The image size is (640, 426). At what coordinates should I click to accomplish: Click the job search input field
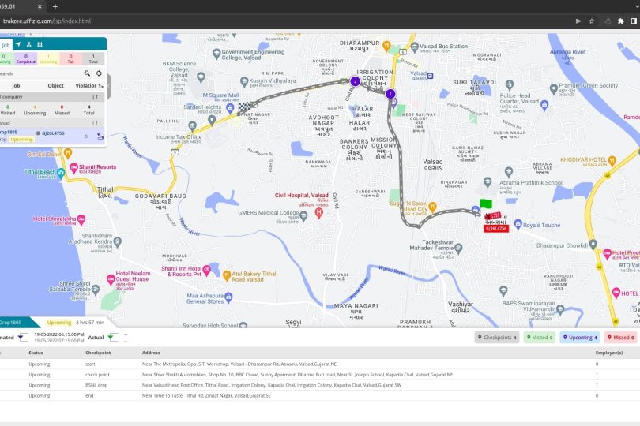(x=40, y=73)
